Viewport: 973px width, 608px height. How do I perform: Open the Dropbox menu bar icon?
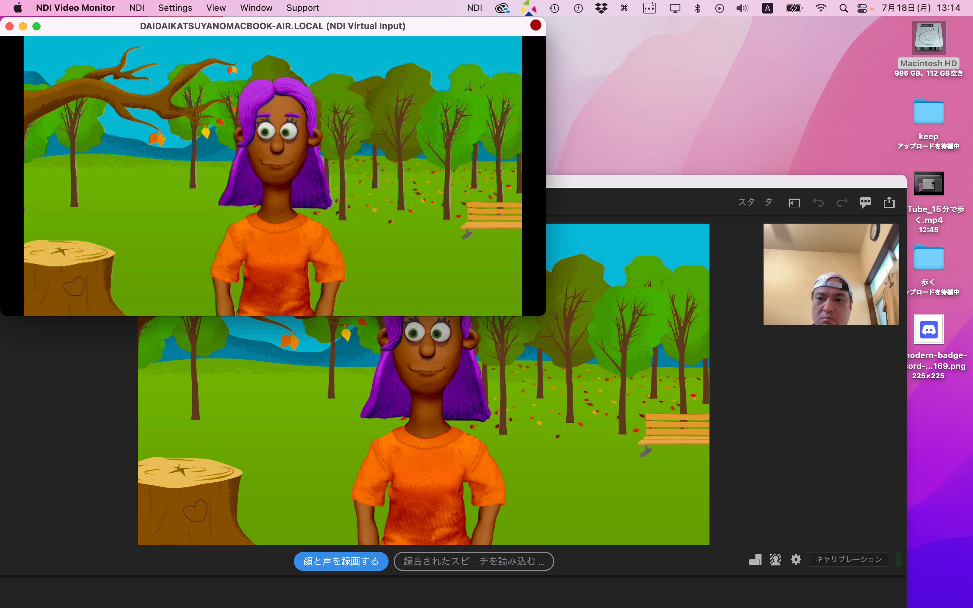601,8
